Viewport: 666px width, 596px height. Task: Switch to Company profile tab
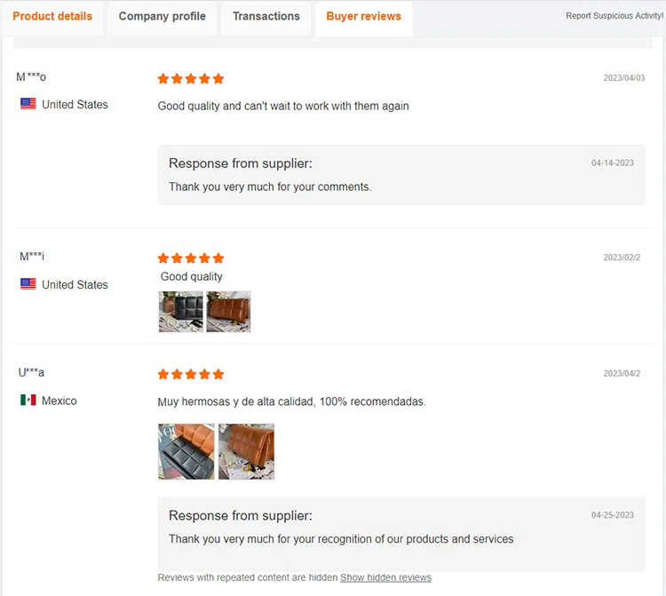(x=162, y=16)
